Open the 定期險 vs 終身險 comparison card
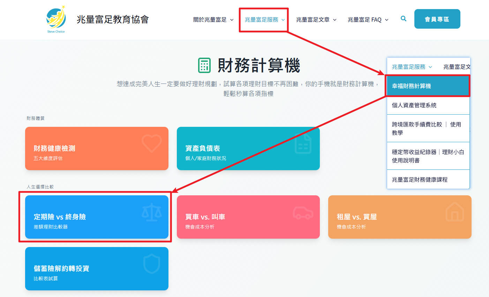The image size is (489, 297). tap(97, 217)
